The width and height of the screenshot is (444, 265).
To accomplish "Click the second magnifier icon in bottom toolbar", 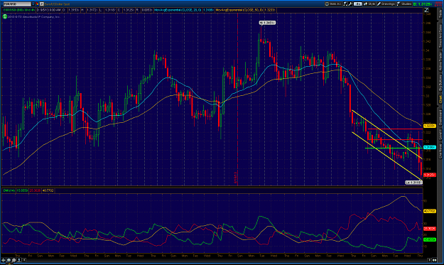I will point(14,260).
